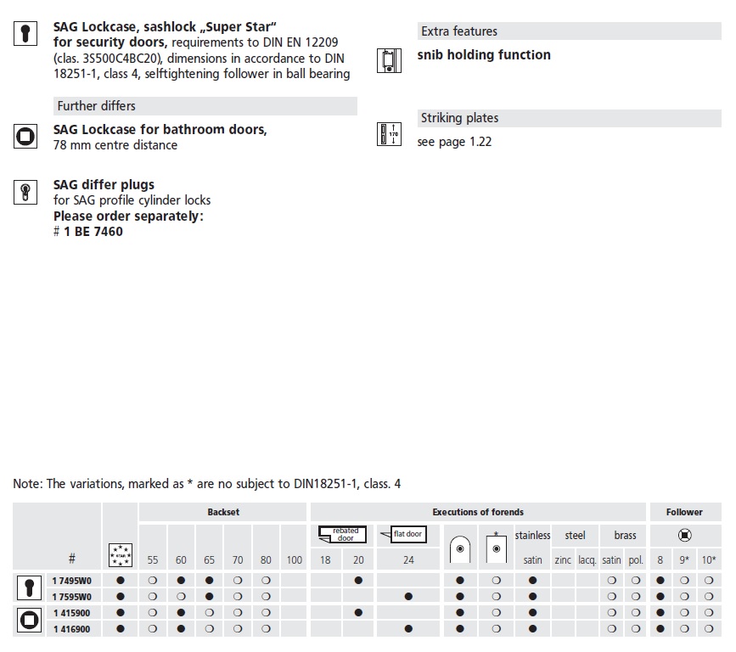736x652 pixels.
Task: Select the rounded forend icon in the table header
Action: [x=460, y=548]
